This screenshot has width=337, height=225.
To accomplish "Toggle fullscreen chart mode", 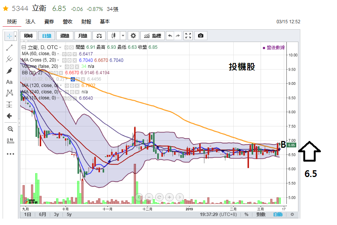I will point(188,36).
